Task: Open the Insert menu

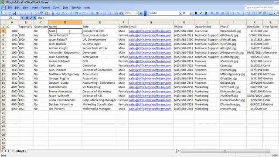Action: pos(35,8)
